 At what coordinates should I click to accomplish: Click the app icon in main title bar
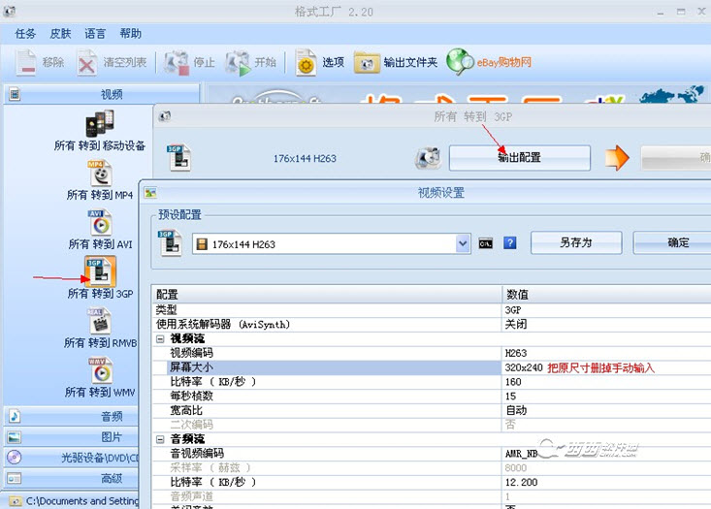pyautogui.click(x=9, y=12)
